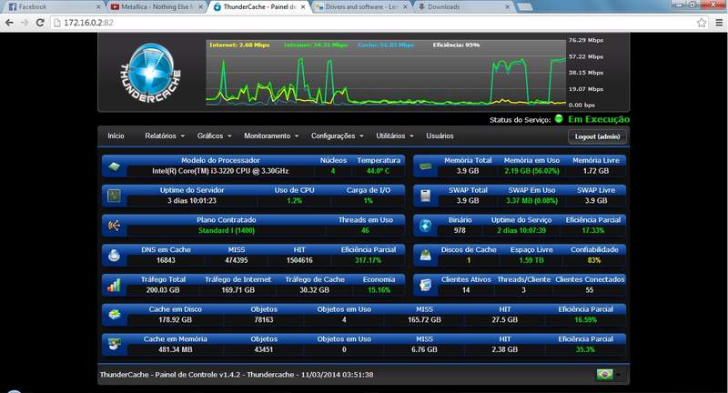This screenshot has width=728, height=393.
Task: Click the green service status indicator
Action: point(559,119)
